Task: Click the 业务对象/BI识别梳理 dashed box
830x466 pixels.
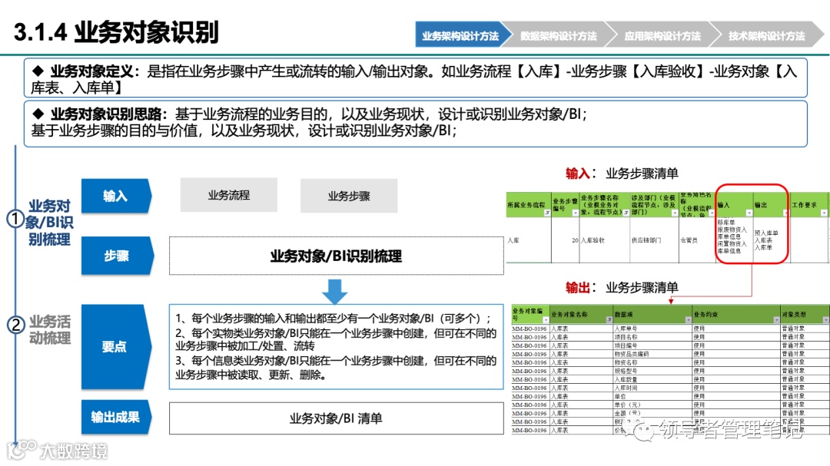Action: [336, 256]
